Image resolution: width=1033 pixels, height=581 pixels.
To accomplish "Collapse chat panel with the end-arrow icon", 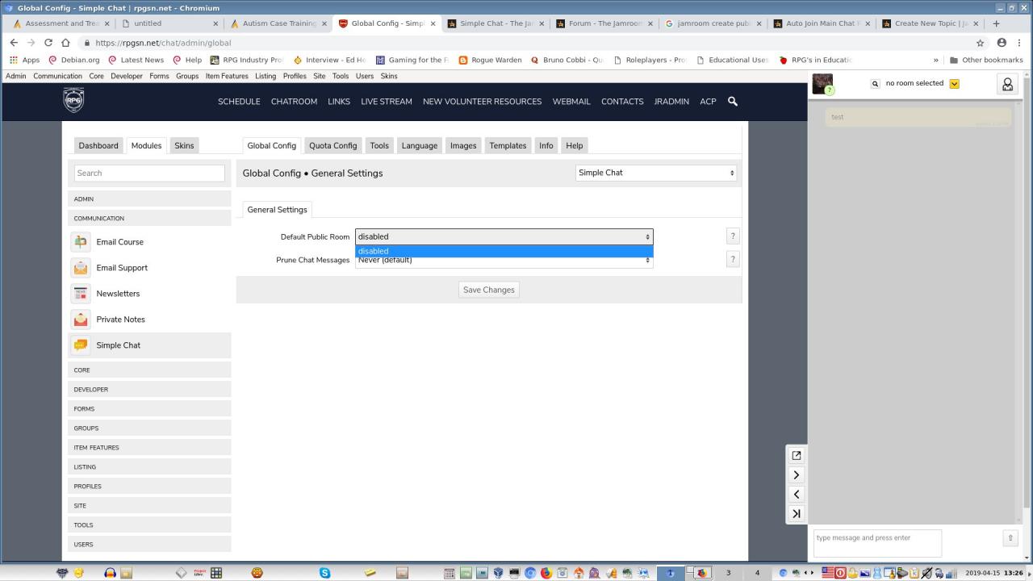I will (797, 513).
